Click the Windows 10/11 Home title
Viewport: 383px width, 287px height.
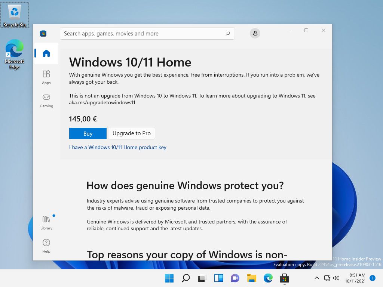pyautogui.click(x=130, y=62)
